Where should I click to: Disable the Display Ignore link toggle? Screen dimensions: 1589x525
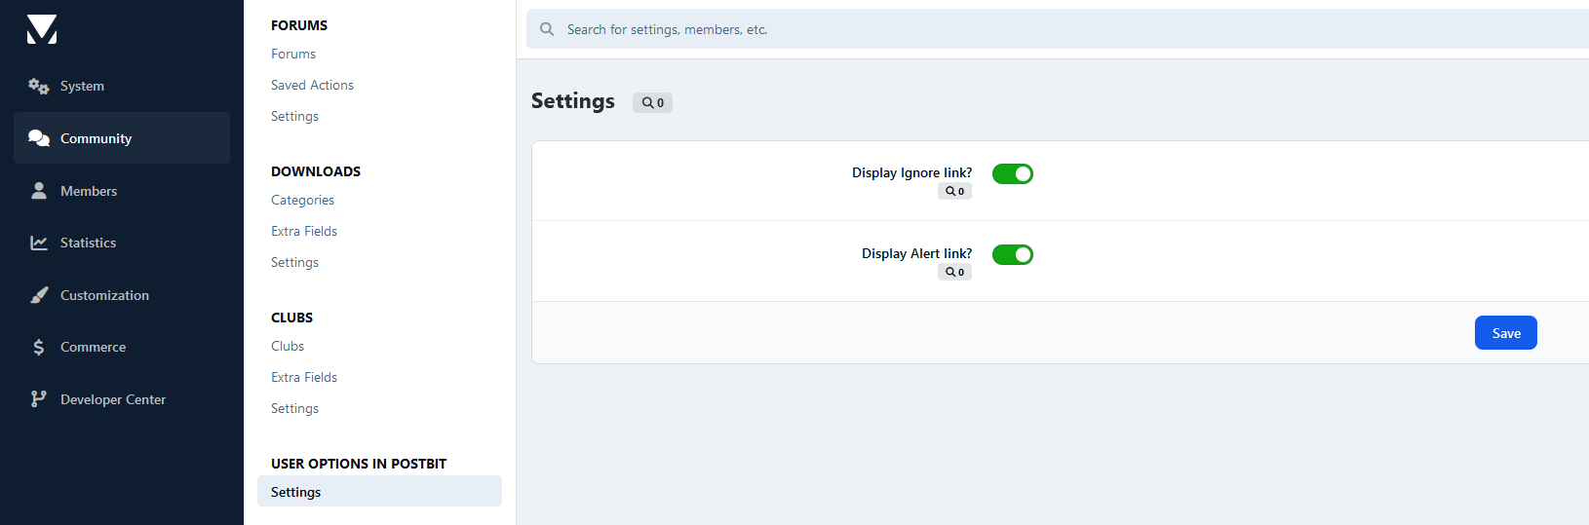[1012, 173]
